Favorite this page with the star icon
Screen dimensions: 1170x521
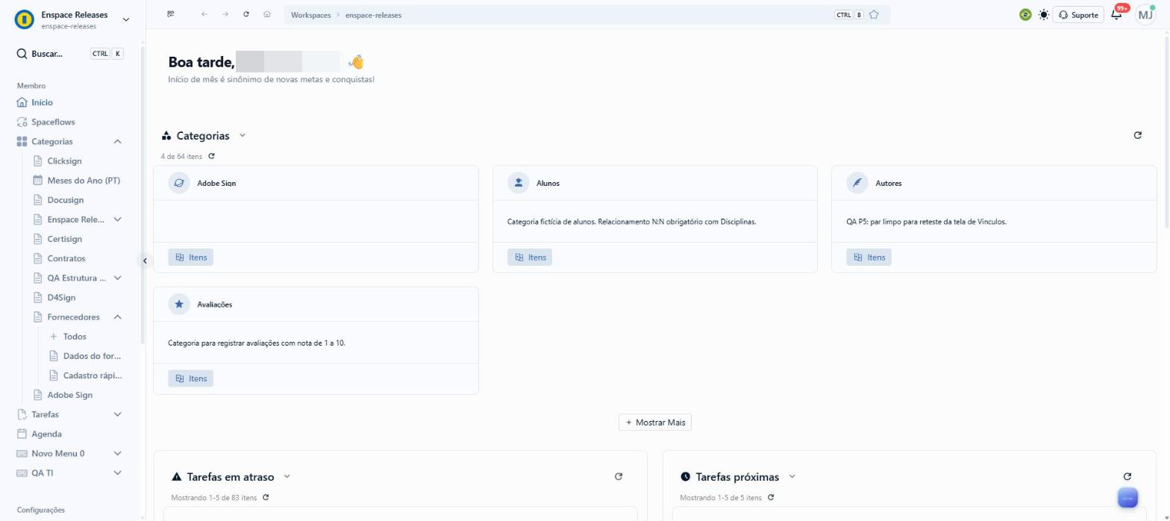point(875,14)
